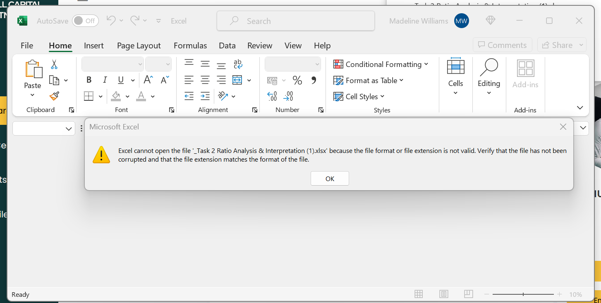Click the Copy icon
Viewport: 601px width, 303px height.
click(54, 80)
